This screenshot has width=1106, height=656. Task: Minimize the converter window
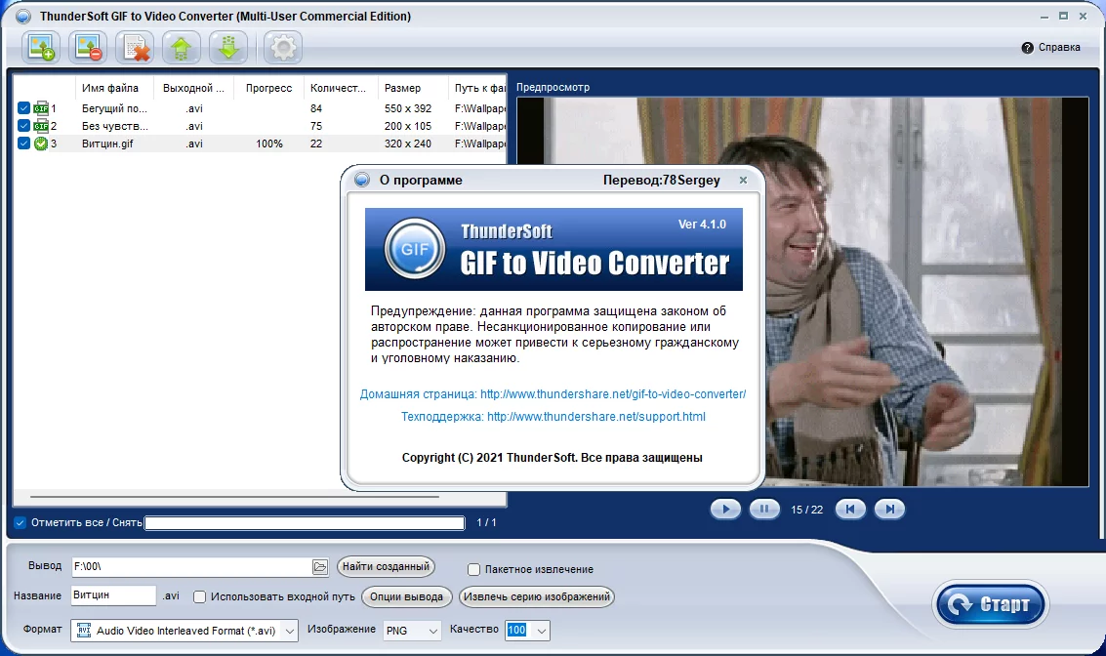tap(1044, 16)
